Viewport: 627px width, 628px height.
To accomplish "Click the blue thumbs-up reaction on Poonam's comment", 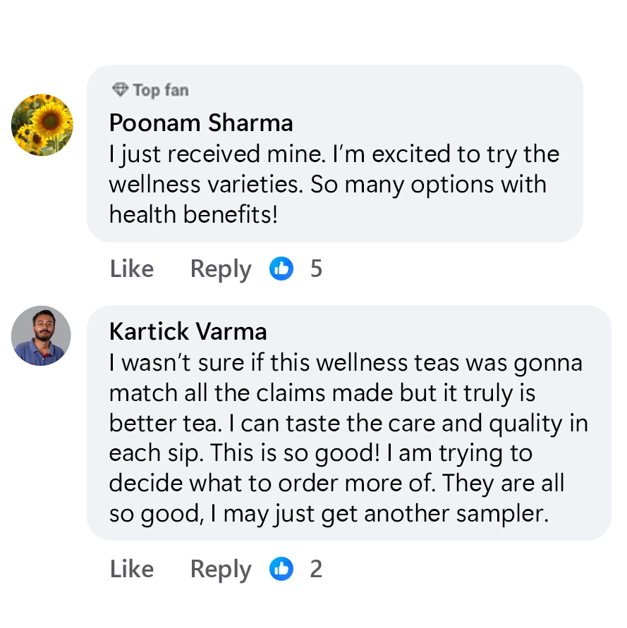I will tap(281, 269).
